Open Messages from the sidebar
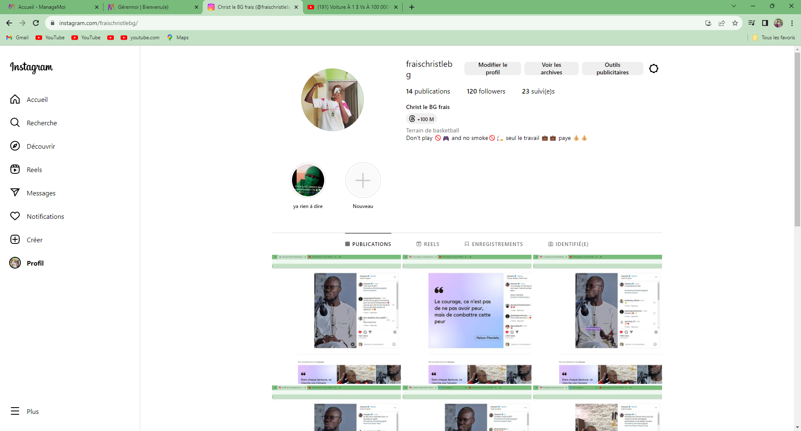Image resolution: width=801 pixels, height=431 pixels. pos(15,193)
